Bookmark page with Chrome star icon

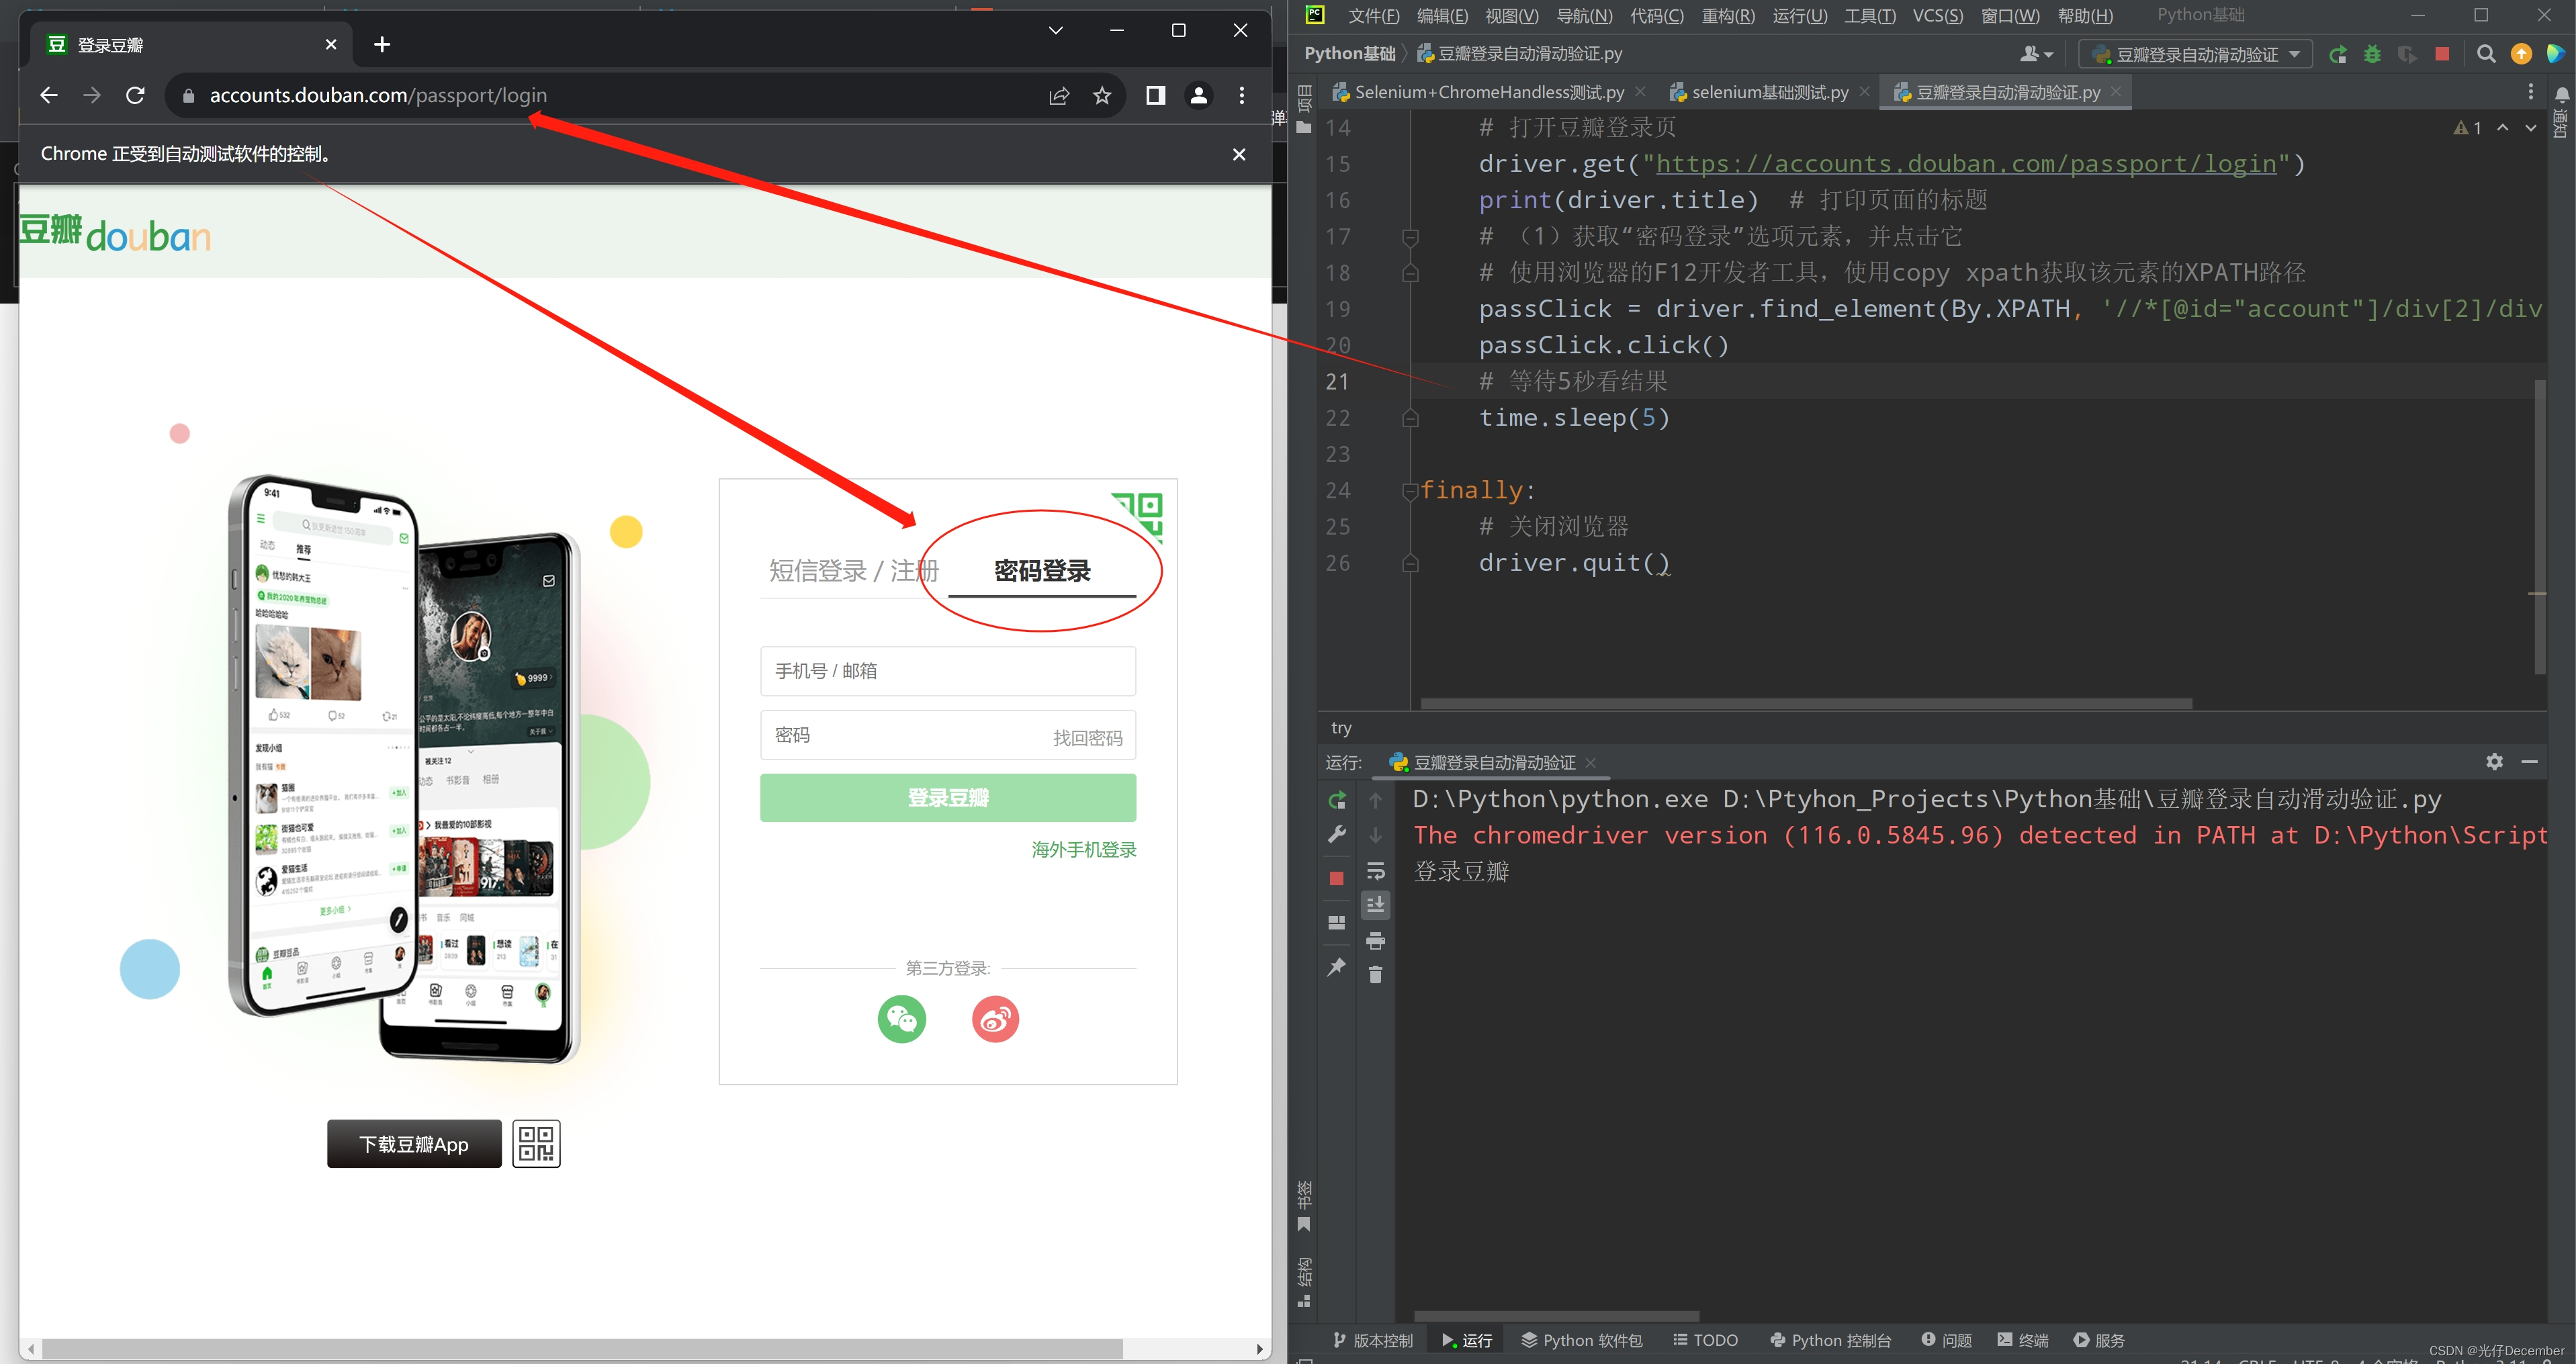tap(1102, 95)
